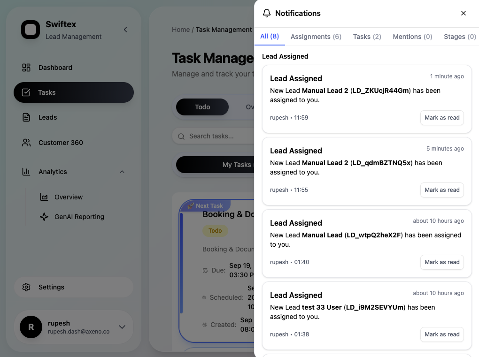The height and width of the screenshot is (357, 479).
Task: Click the Tasks checkbox icon in sidebar
Action: pos(26,92)
